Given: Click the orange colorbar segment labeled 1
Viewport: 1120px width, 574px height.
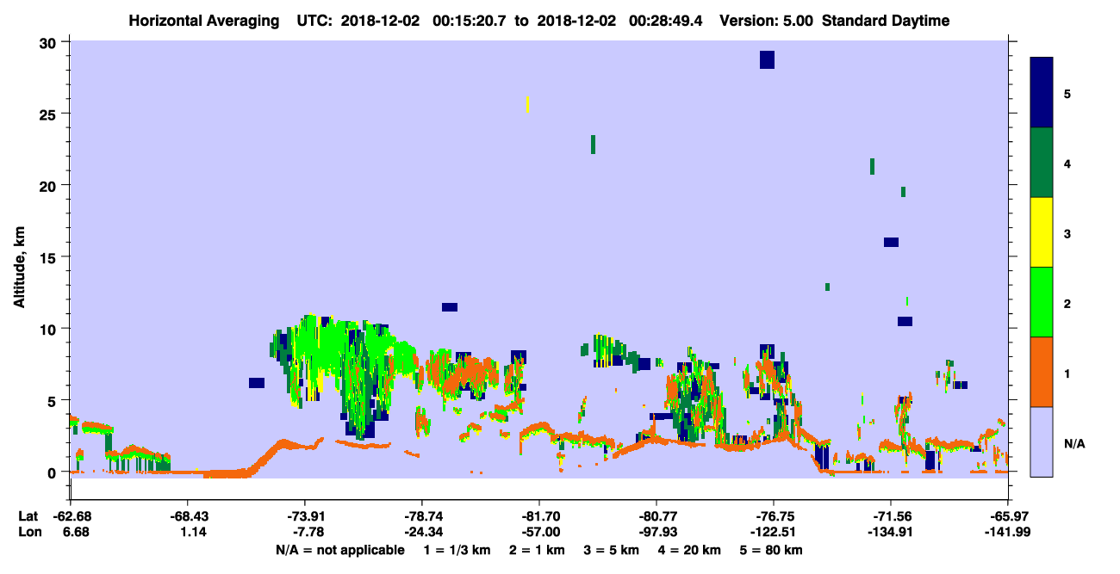Looking at the screenshot, I should pos(1042,372).
